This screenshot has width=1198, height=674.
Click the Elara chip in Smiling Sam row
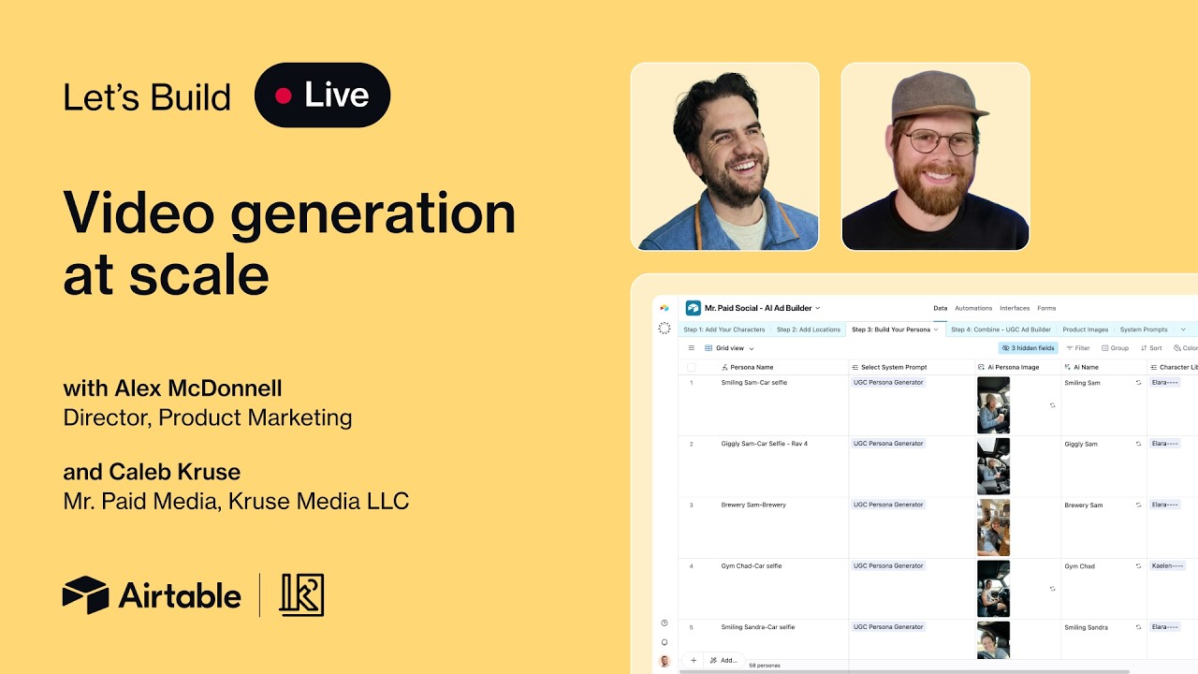coord(1165,383)
